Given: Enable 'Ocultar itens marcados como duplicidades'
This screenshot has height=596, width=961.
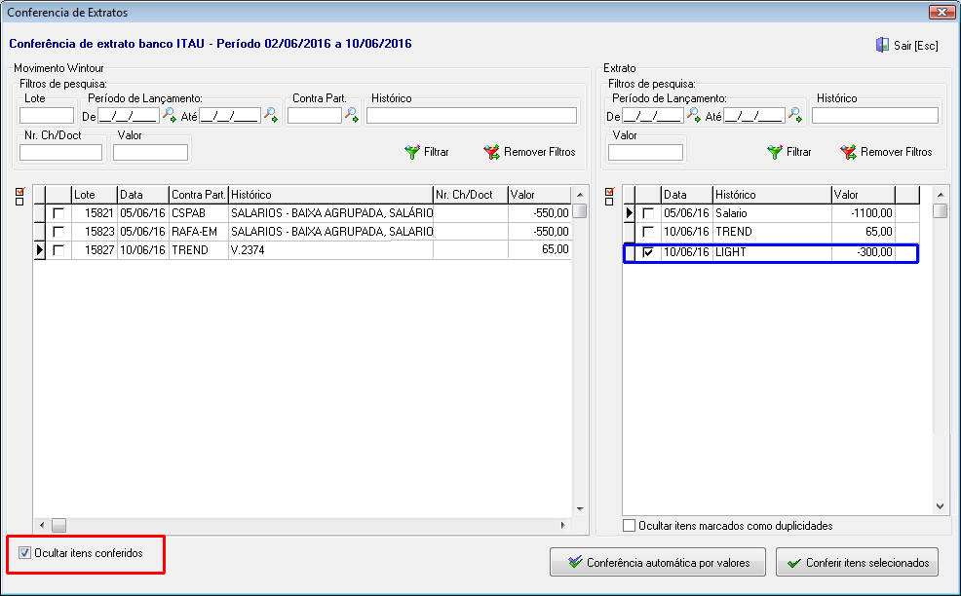Looking at the screenshot, I should coord(629,526).
